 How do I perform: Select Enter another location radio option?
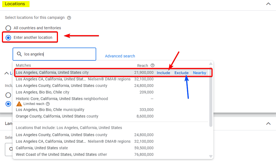pos(8,37)
